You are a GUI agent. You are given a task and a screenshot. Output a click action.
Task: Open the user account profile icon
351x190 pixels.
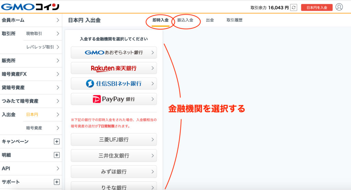click(339, 7)
